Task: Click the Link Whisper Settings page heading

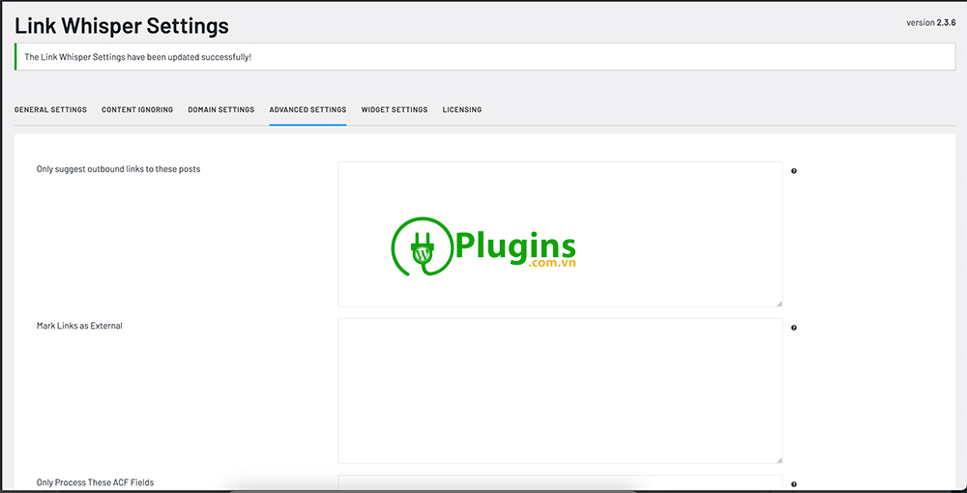Action: pos(122,25)
